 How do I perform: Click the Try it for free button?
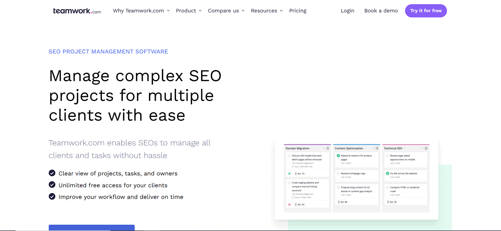[426, 11]
